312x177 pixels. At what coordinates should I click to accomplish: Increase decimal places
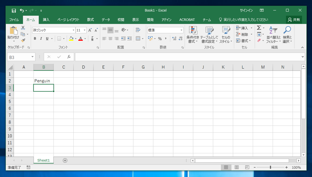tap(174, 38)
